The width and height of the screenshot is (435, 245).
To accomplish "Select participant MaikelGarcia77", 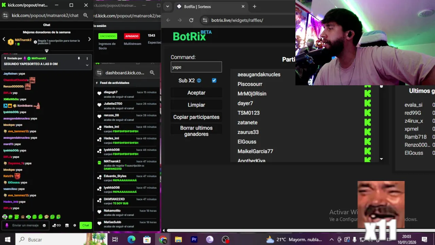I will click(x=255, y=151).
